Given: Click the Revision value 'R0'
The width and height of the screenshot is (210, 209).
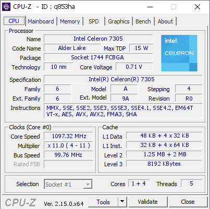Looking at the screenshot, I should point(189,98).
